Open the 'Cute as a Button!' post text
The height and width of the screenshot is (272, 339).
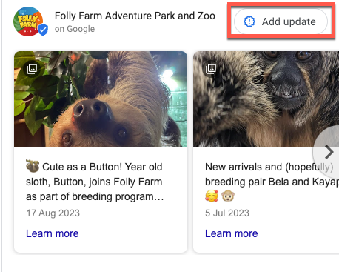point(95,182)
